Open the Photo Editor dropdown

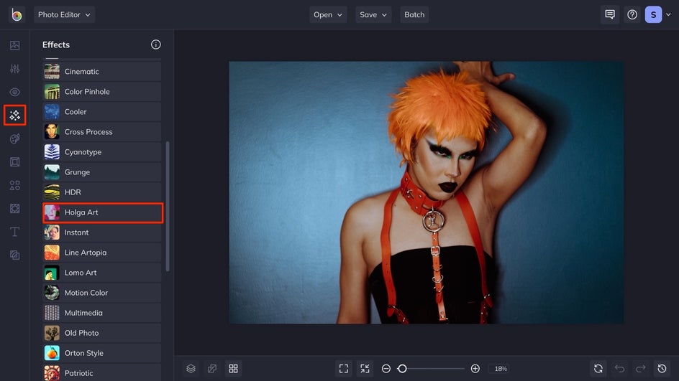point(64,14)
